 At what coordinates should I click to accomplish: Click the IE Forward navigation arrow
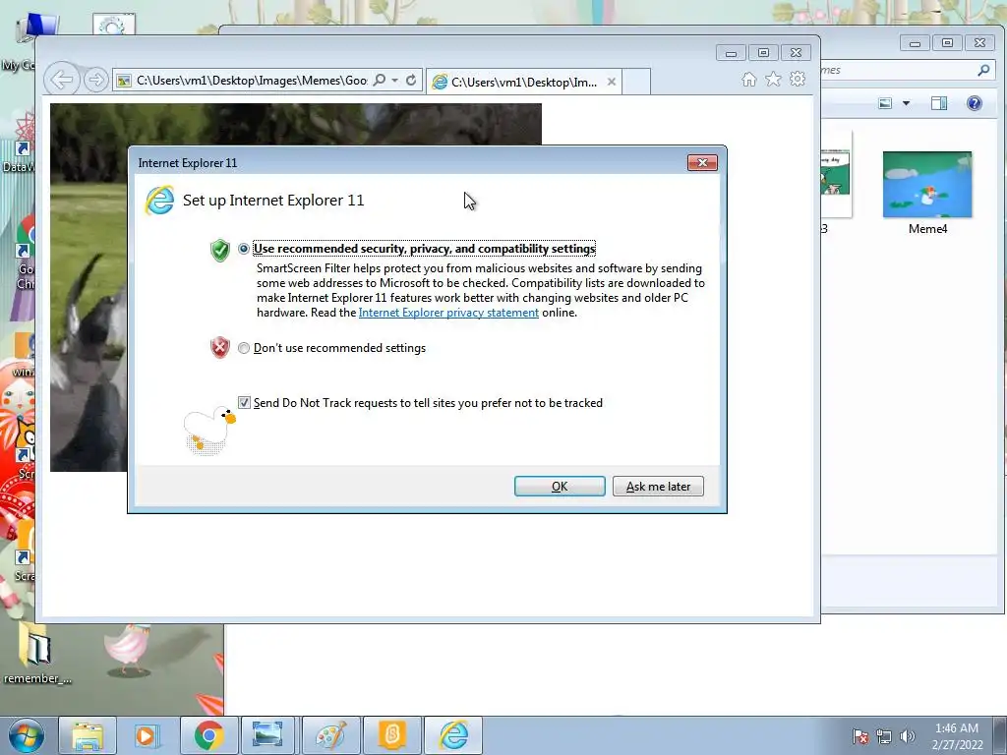[95, 81]
